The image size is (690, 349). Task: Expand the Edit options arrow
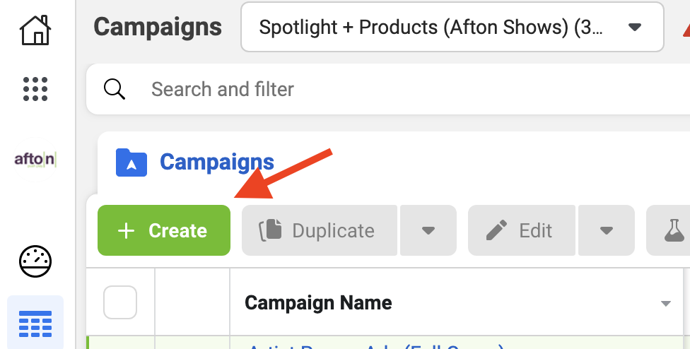(x=607, y=230)
